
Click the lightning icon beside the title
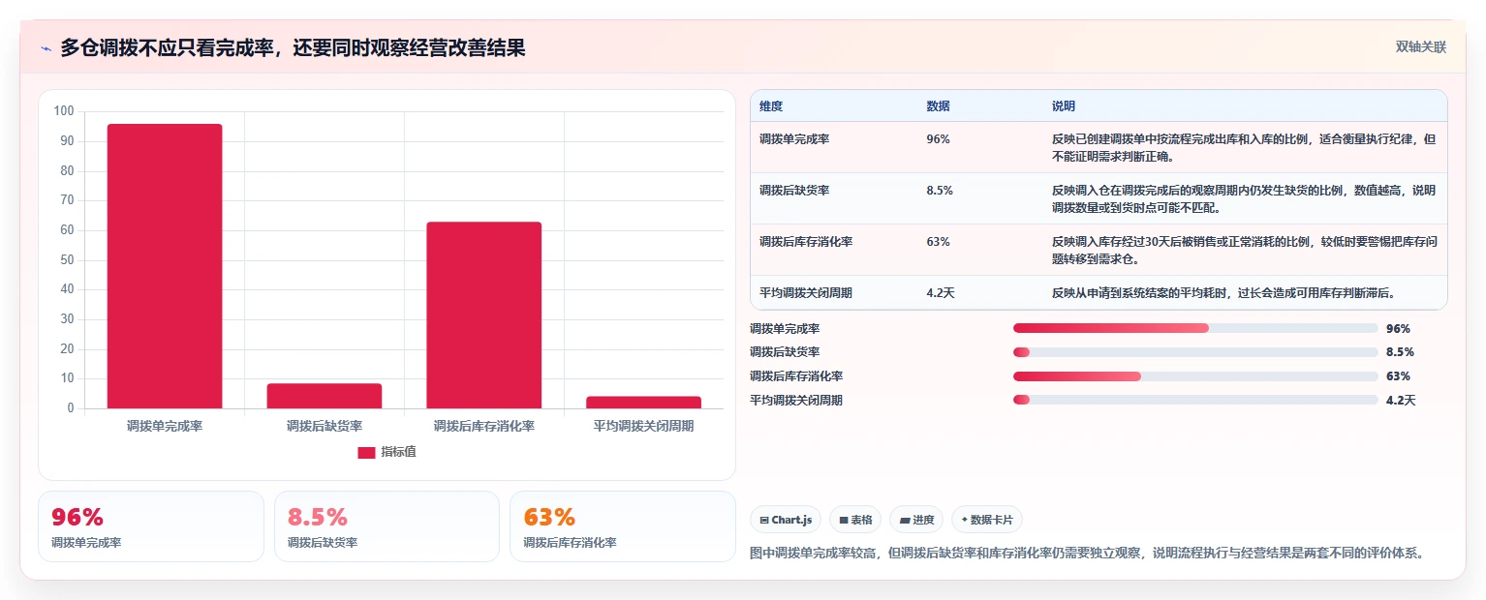(x=46, y=48)
